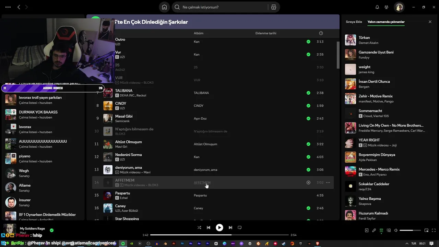Screen dimensions: 439x247
Task: Select the Caney track row
Action: [x=213, y=208]
